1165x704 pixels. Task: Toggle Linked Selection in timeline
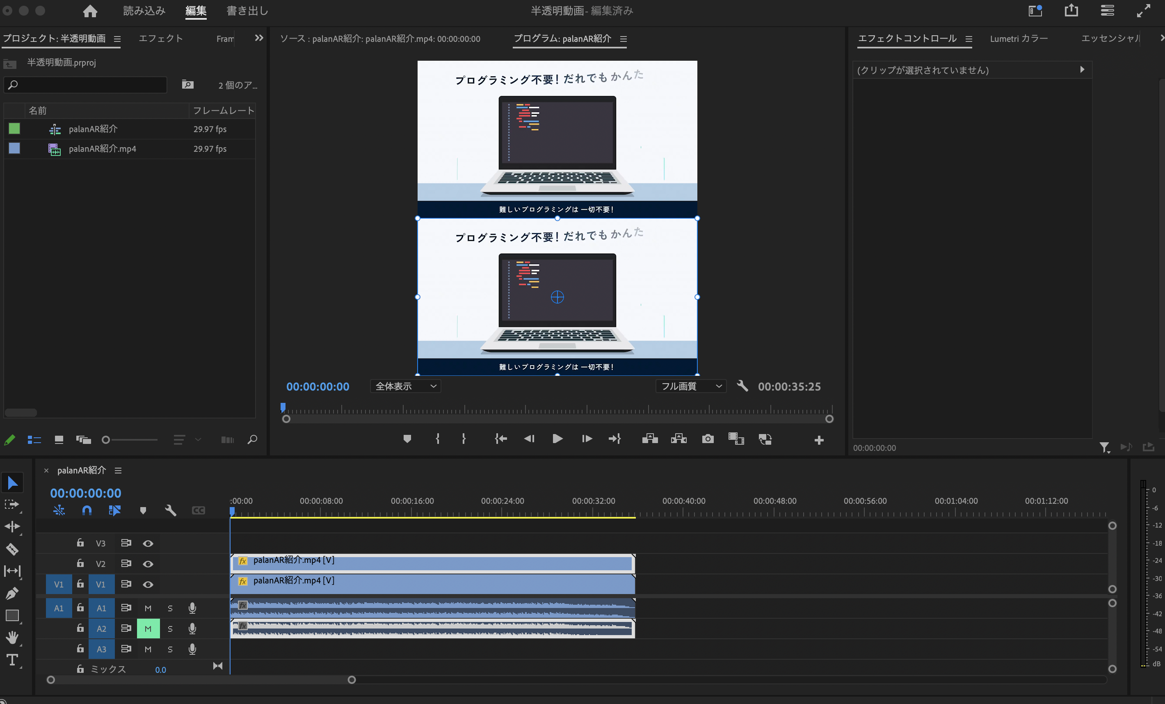[x=115, y=511]
